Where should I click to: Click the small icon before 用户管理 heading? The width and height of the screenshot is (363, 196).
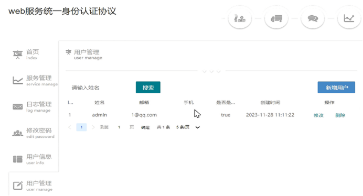[69, 52]
